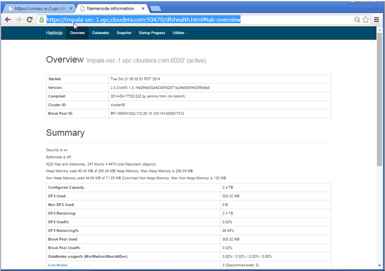
Task: Click the 'DFS Remaining:' label
Action: pyautogui.click(x=62, y=213)
